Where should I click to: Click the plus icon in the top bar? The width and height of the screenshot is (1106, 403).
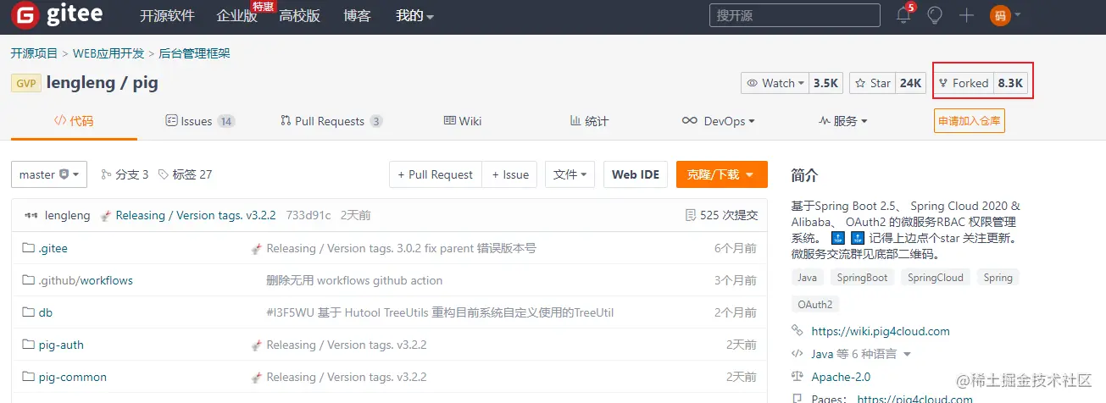click(966, 15)
